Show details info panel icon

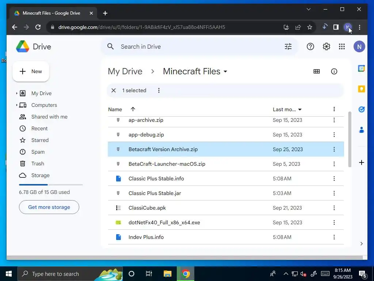pyautogui.click(x=334, y=71)
